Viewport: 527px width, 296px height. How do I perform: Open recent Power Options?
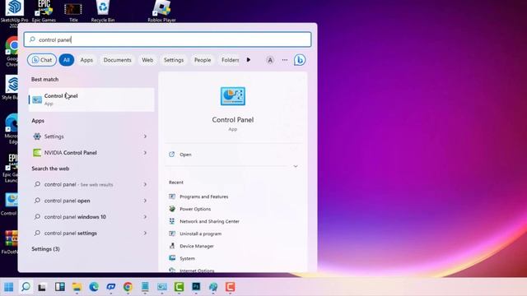[x=195, y=209]
